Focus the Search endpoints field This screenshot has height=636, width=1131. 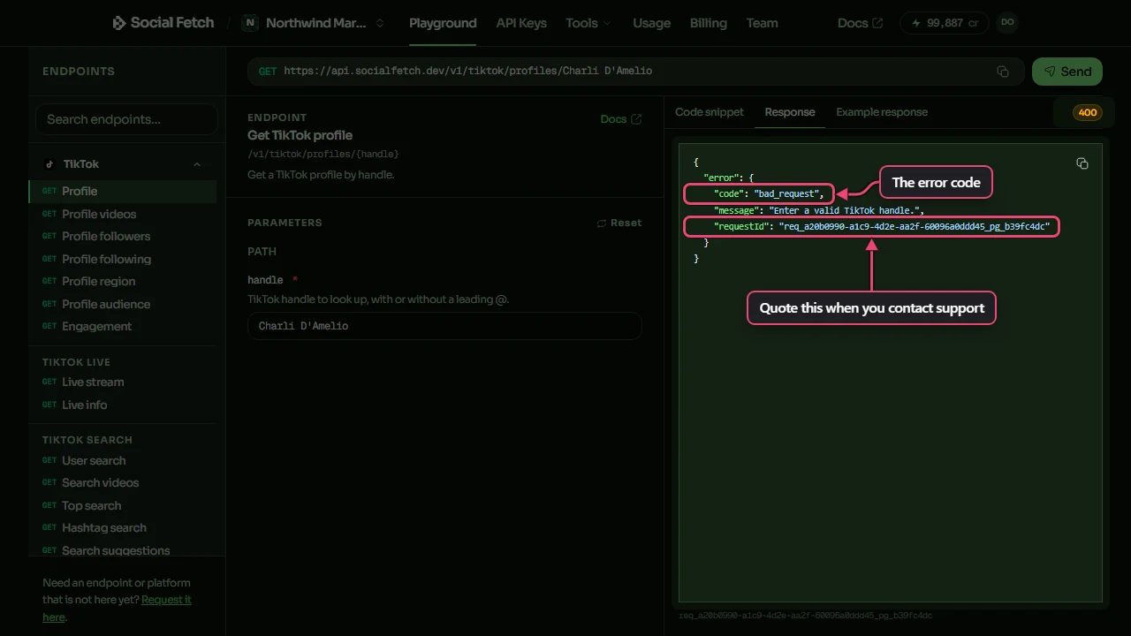[x=126, y=119]
